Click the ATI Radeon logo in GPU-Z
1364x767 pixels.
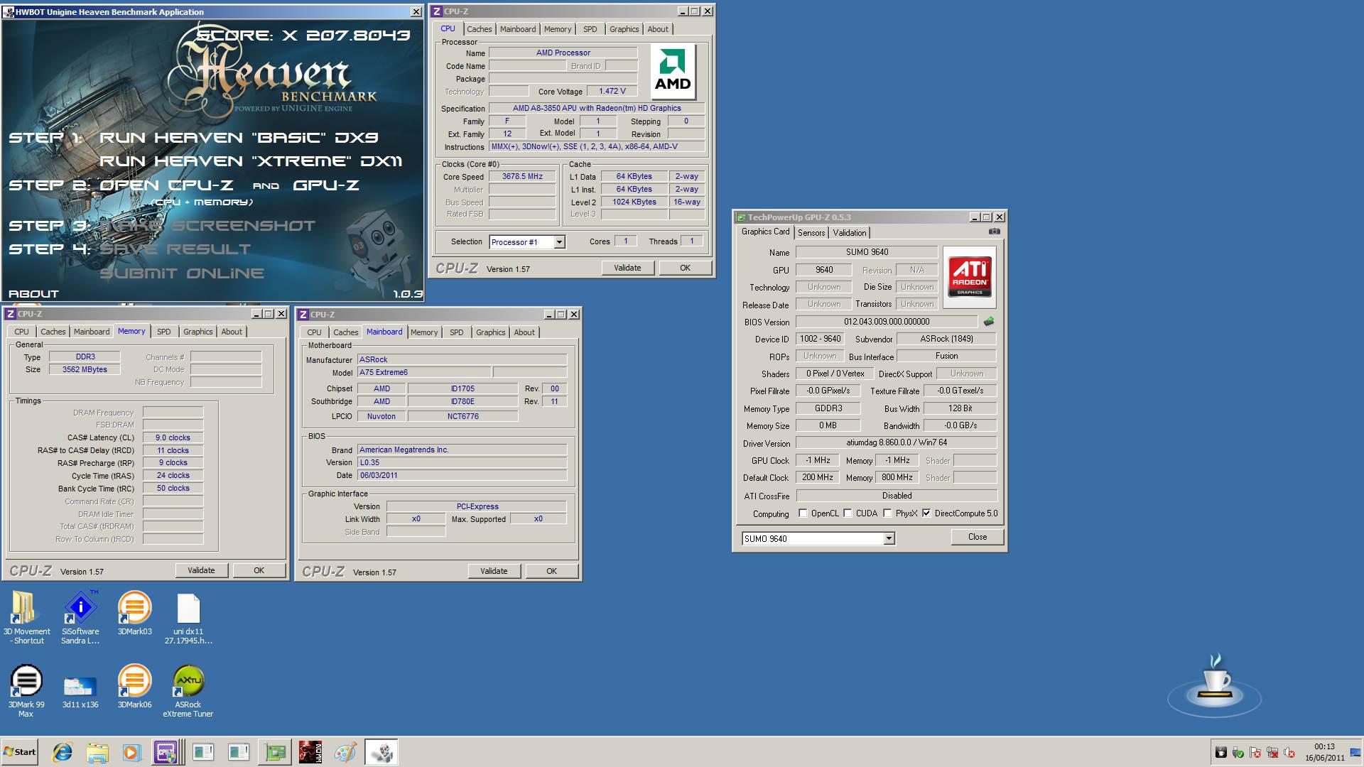[969, 277]
